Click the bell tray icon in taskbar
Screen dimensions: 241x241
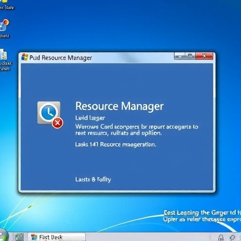(x=221, y=238)
